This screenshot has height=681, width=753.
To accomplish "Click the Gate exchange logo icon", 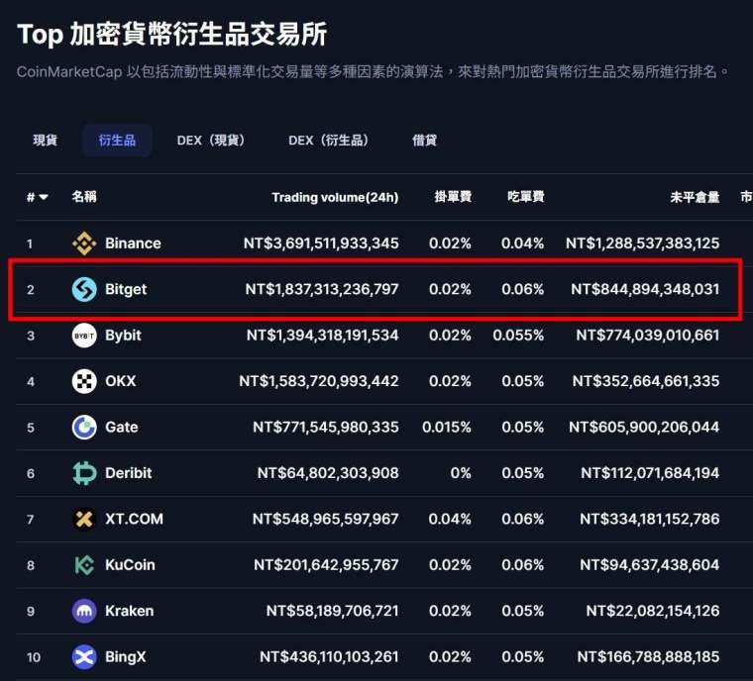I will click(x=84, y=428).
